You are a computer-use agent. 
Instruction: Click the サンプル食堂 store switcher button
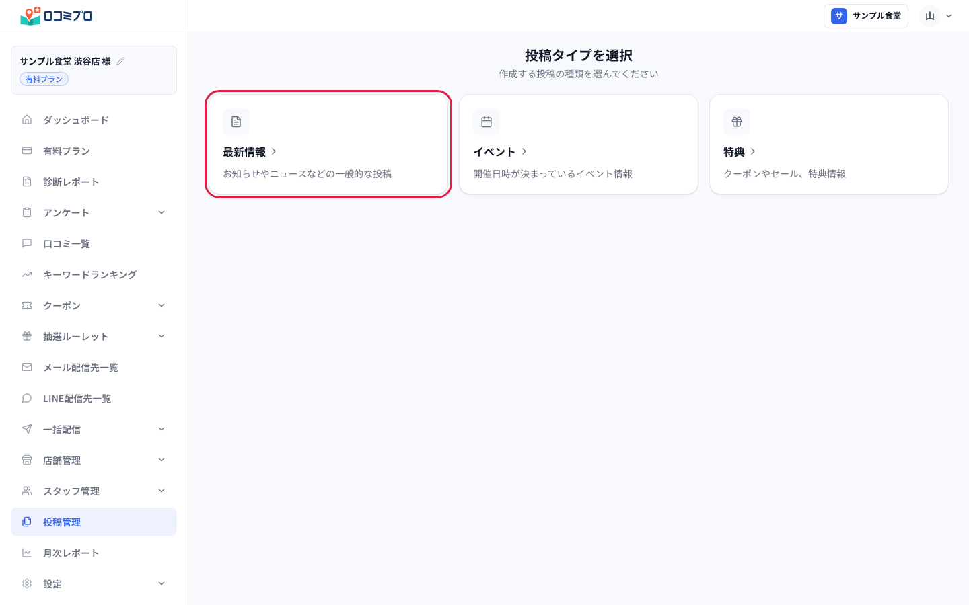866,16
